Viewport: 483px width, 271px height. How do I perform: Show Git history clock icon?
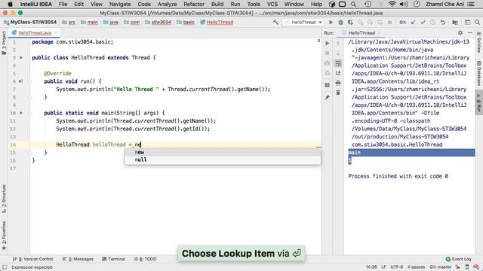click(x=432, y=22)
